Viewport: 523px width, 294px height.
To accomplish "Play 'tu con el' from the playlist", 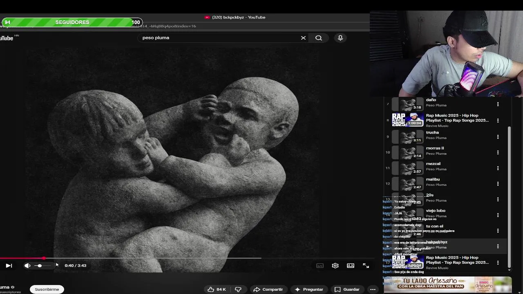I will tap(434, 226).
